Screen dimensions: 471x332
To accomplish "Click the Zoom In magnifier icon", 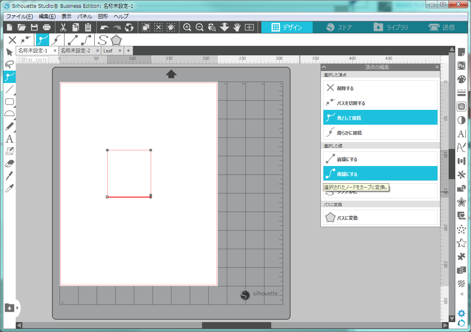I will [187, 28].
